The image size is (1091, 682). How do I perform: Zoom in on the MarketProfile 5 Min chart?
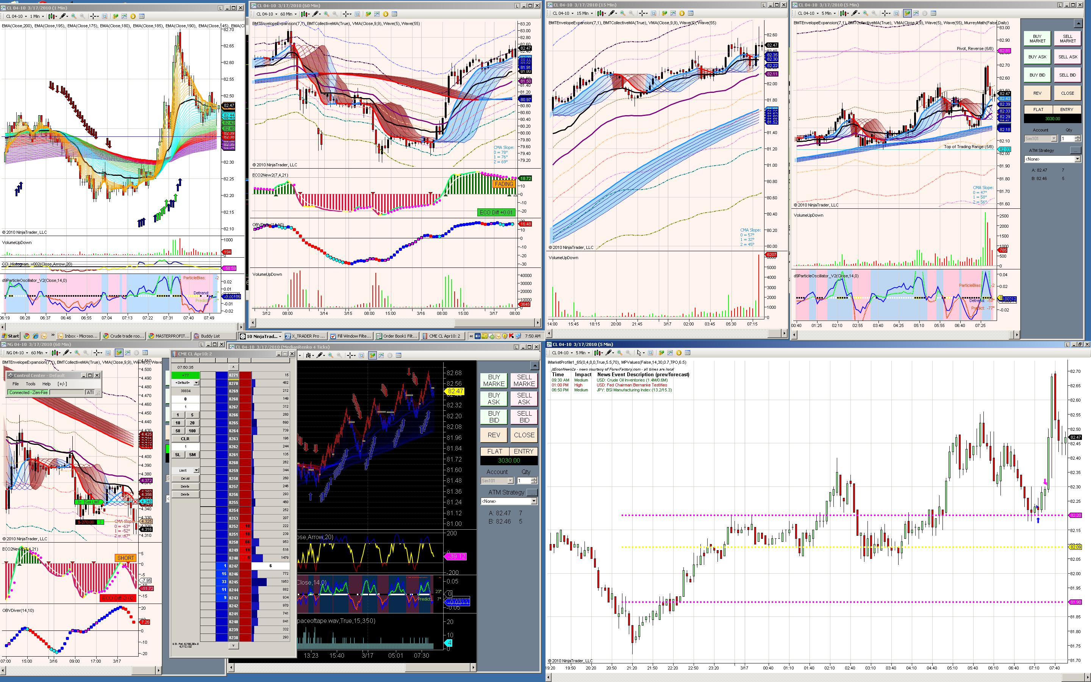click(x=619, y=353)
